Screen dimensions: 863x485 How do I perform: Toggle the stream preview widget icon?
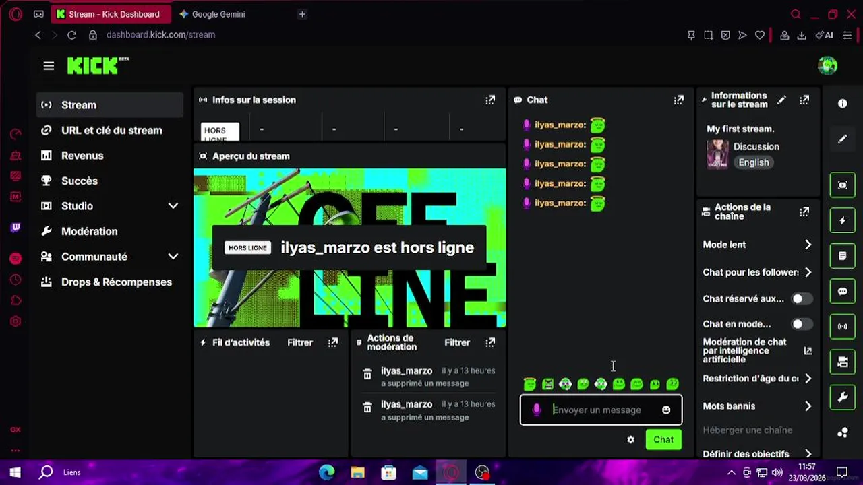pos(843,185)
